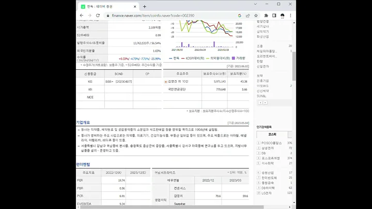
Task: Open the tab search chevron in the title bar
Action: [255, 4]
